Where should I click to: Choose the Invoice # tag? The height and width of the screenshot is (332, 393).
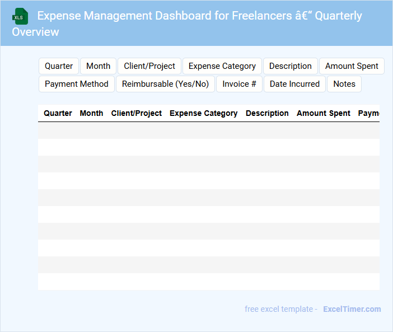point(239,84)
